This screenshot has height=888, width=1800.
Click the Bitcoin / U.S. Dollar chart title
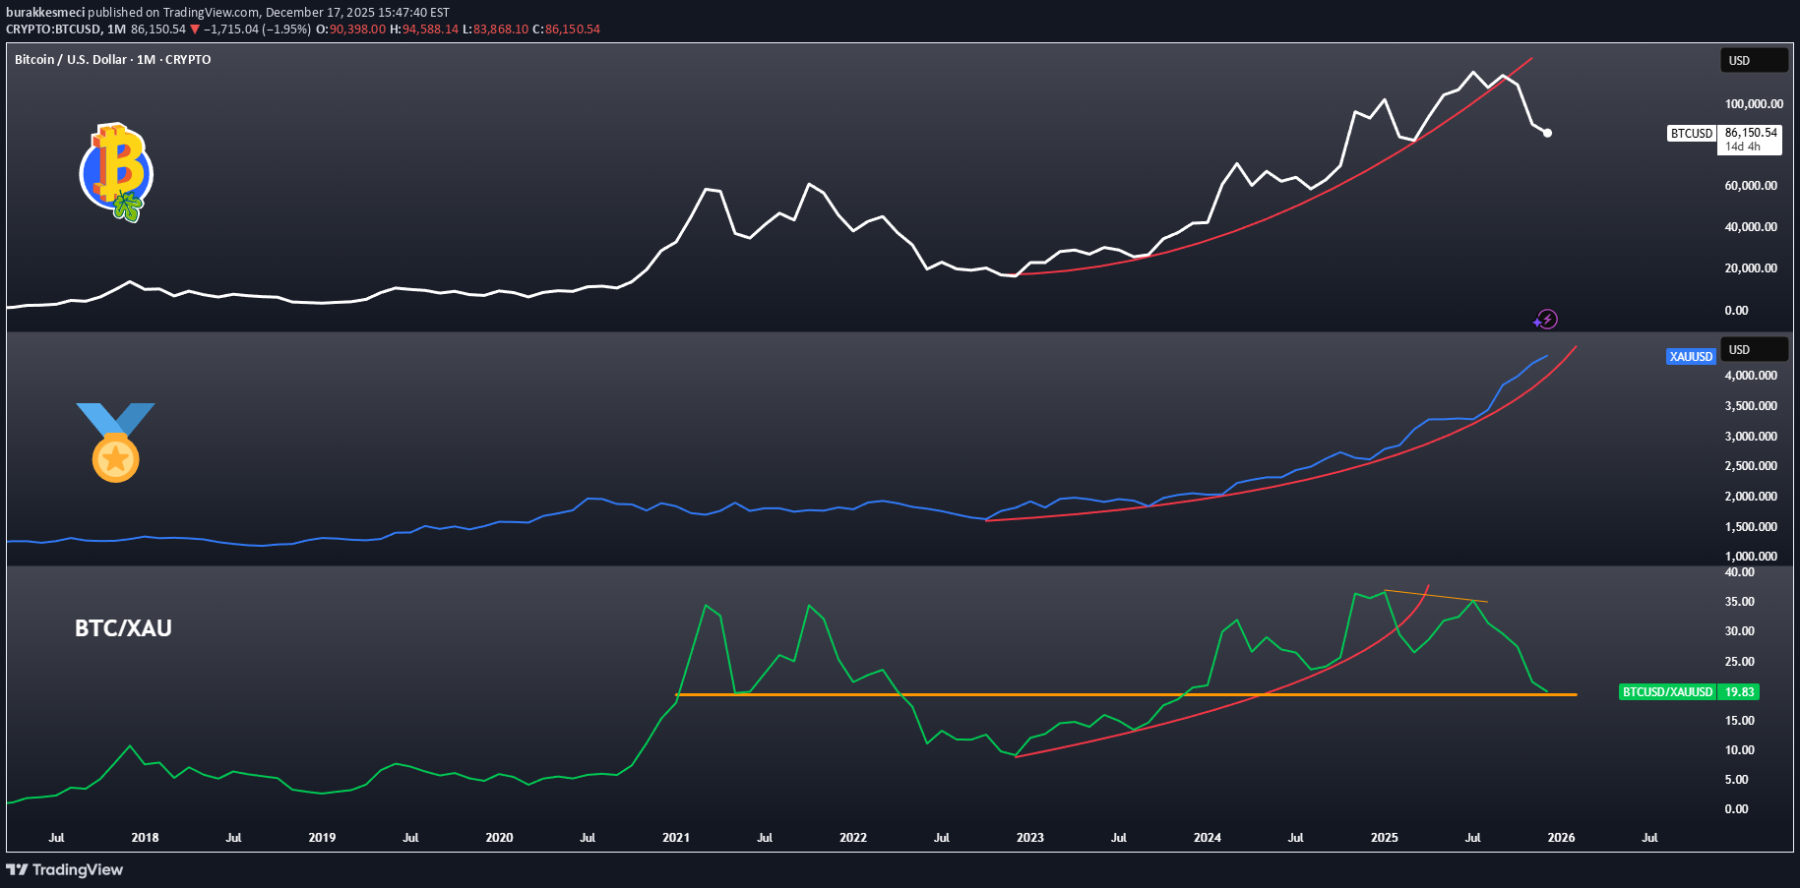pos(112,60)
